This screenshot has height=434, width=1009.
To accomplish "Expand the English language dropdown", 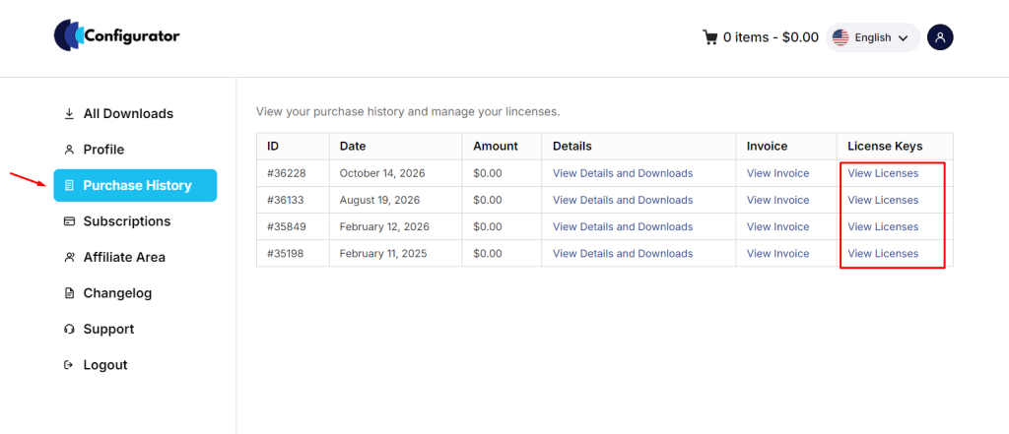I will tap(873, 37).
